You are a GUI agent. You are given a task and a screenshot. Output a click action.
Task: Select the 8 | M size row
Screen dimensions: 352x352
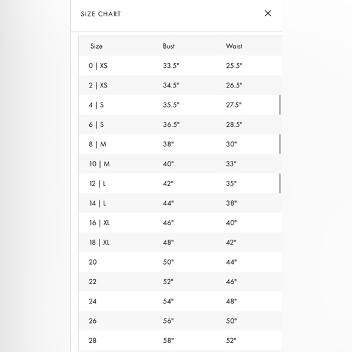[180, 144]
